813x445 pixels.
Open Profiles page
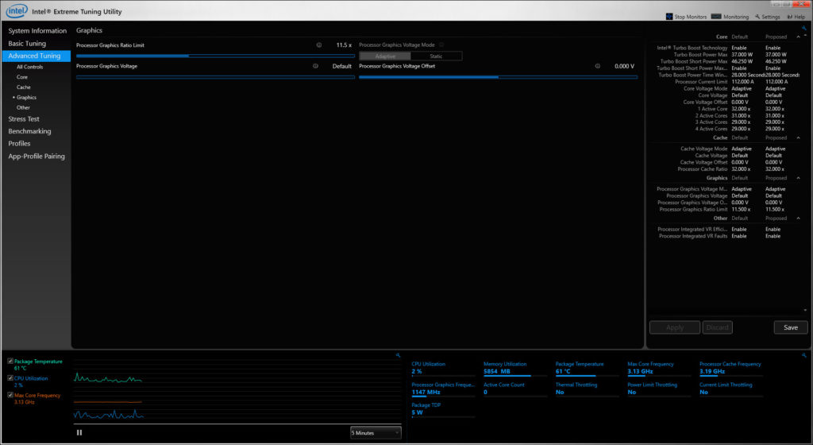(19, 143)
